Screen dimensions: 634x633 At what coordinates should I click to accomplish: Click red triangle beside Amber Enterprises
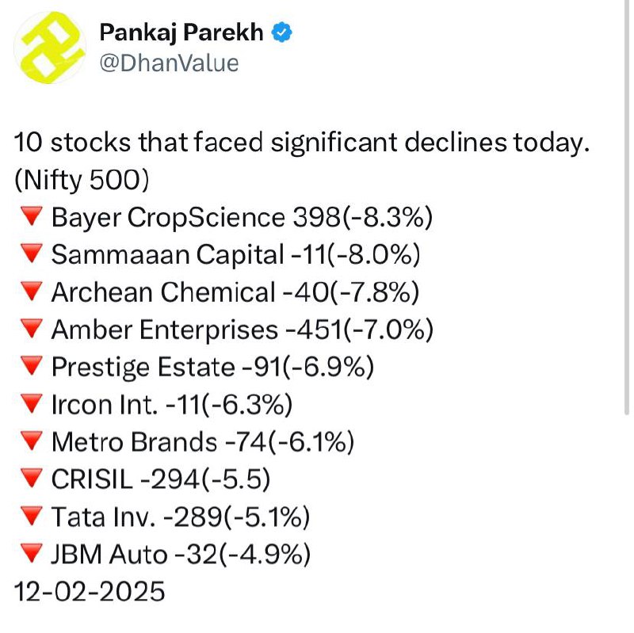[x=32, y=329]
